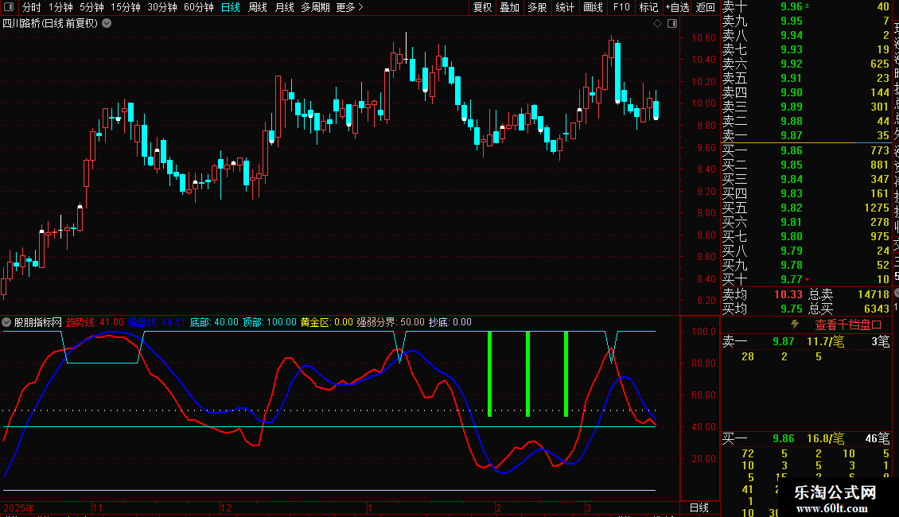Select the 买一 9.86 bid row

coord(806,150)
